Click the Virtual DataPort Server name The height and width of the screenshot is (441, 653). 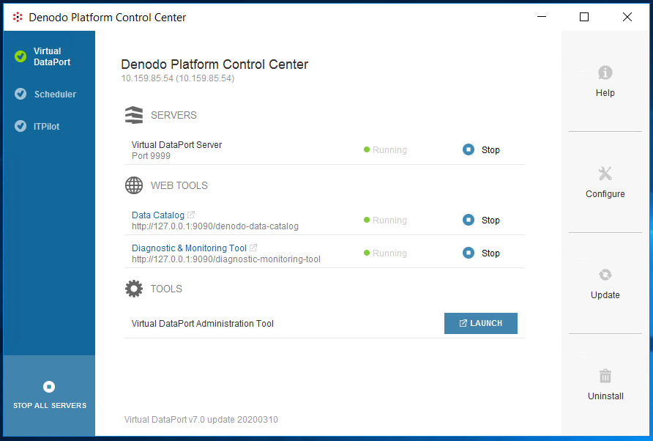point(176,144)
